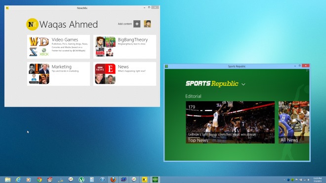This screenshot has height=183, width=326.
Task: Minimize the NewsMix window
Action: pyautogui.click(x=144, y=8)
